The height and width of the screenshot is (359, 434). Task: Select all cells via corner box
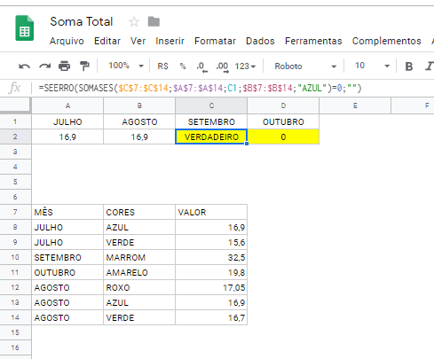click(x=15, y=105)
